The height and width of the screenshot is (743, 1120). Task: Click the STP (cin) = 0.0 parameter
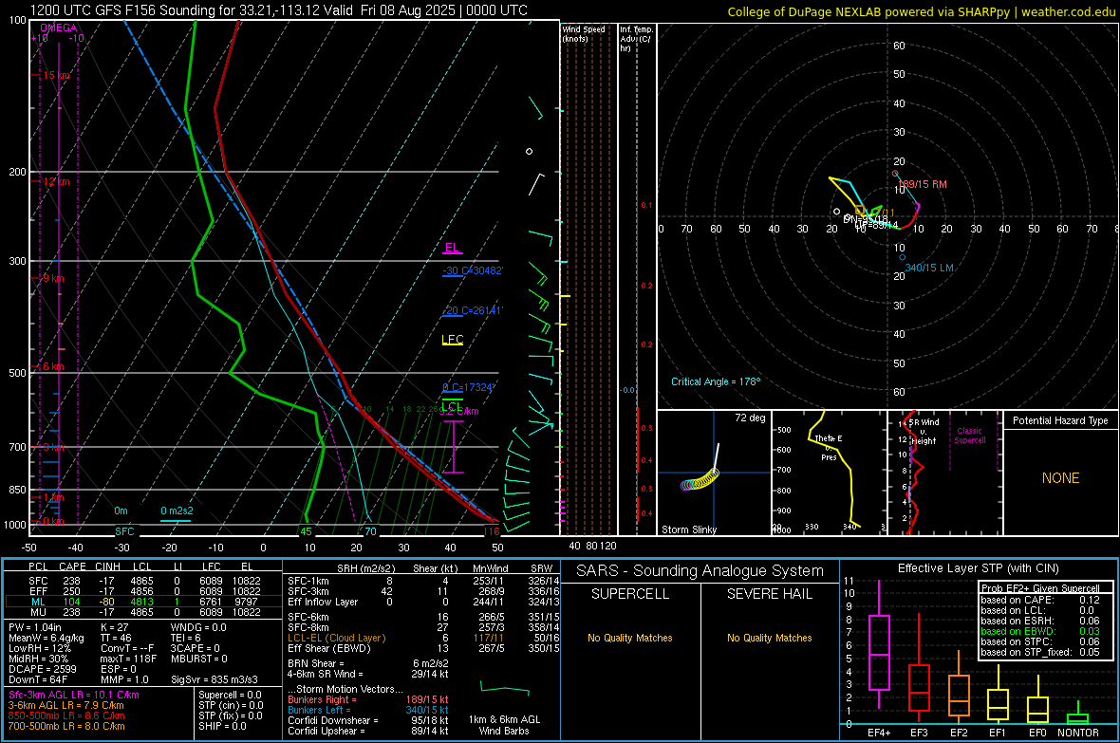231,705
